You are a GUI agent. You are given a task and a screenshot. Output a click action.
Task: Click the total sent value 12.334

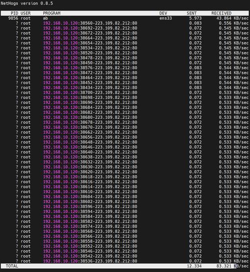coord(194,266)
